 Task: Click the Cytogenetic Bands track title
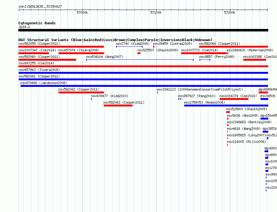37,23
